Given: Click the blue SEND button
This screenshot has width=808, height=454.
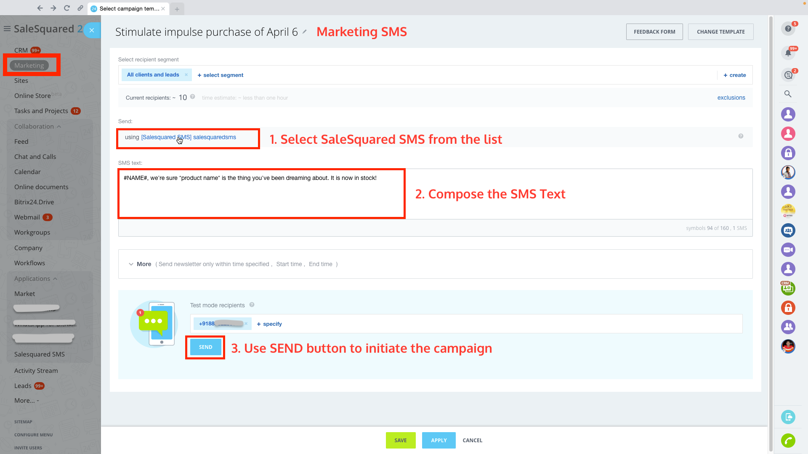Looking at the screenshot, I should point(205,347).
